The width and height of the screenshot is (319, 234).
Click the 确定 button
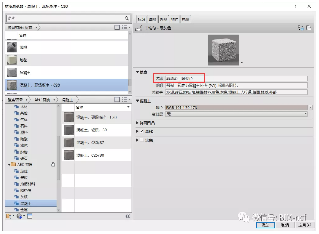click(265, 225)
